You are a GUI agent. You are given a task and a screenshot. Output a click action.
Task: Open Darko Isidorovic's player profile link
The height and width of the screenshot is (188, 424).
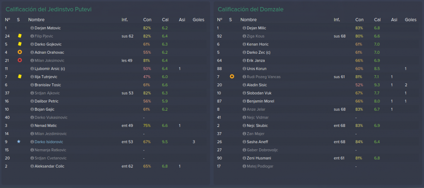[49, 142]
